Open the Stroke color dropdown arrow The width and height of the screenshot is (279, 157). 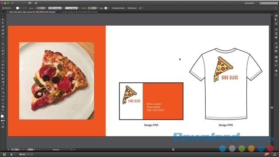[x=26, y=8]
